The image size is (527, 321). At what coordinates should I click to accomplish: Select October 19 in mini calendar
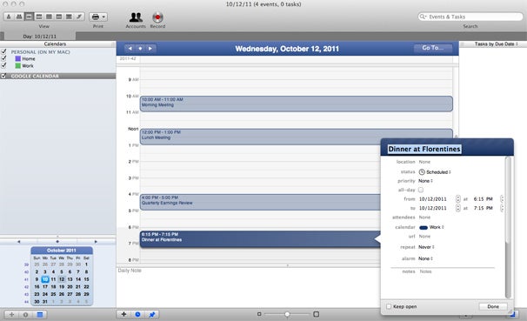[x=62, y=287]
